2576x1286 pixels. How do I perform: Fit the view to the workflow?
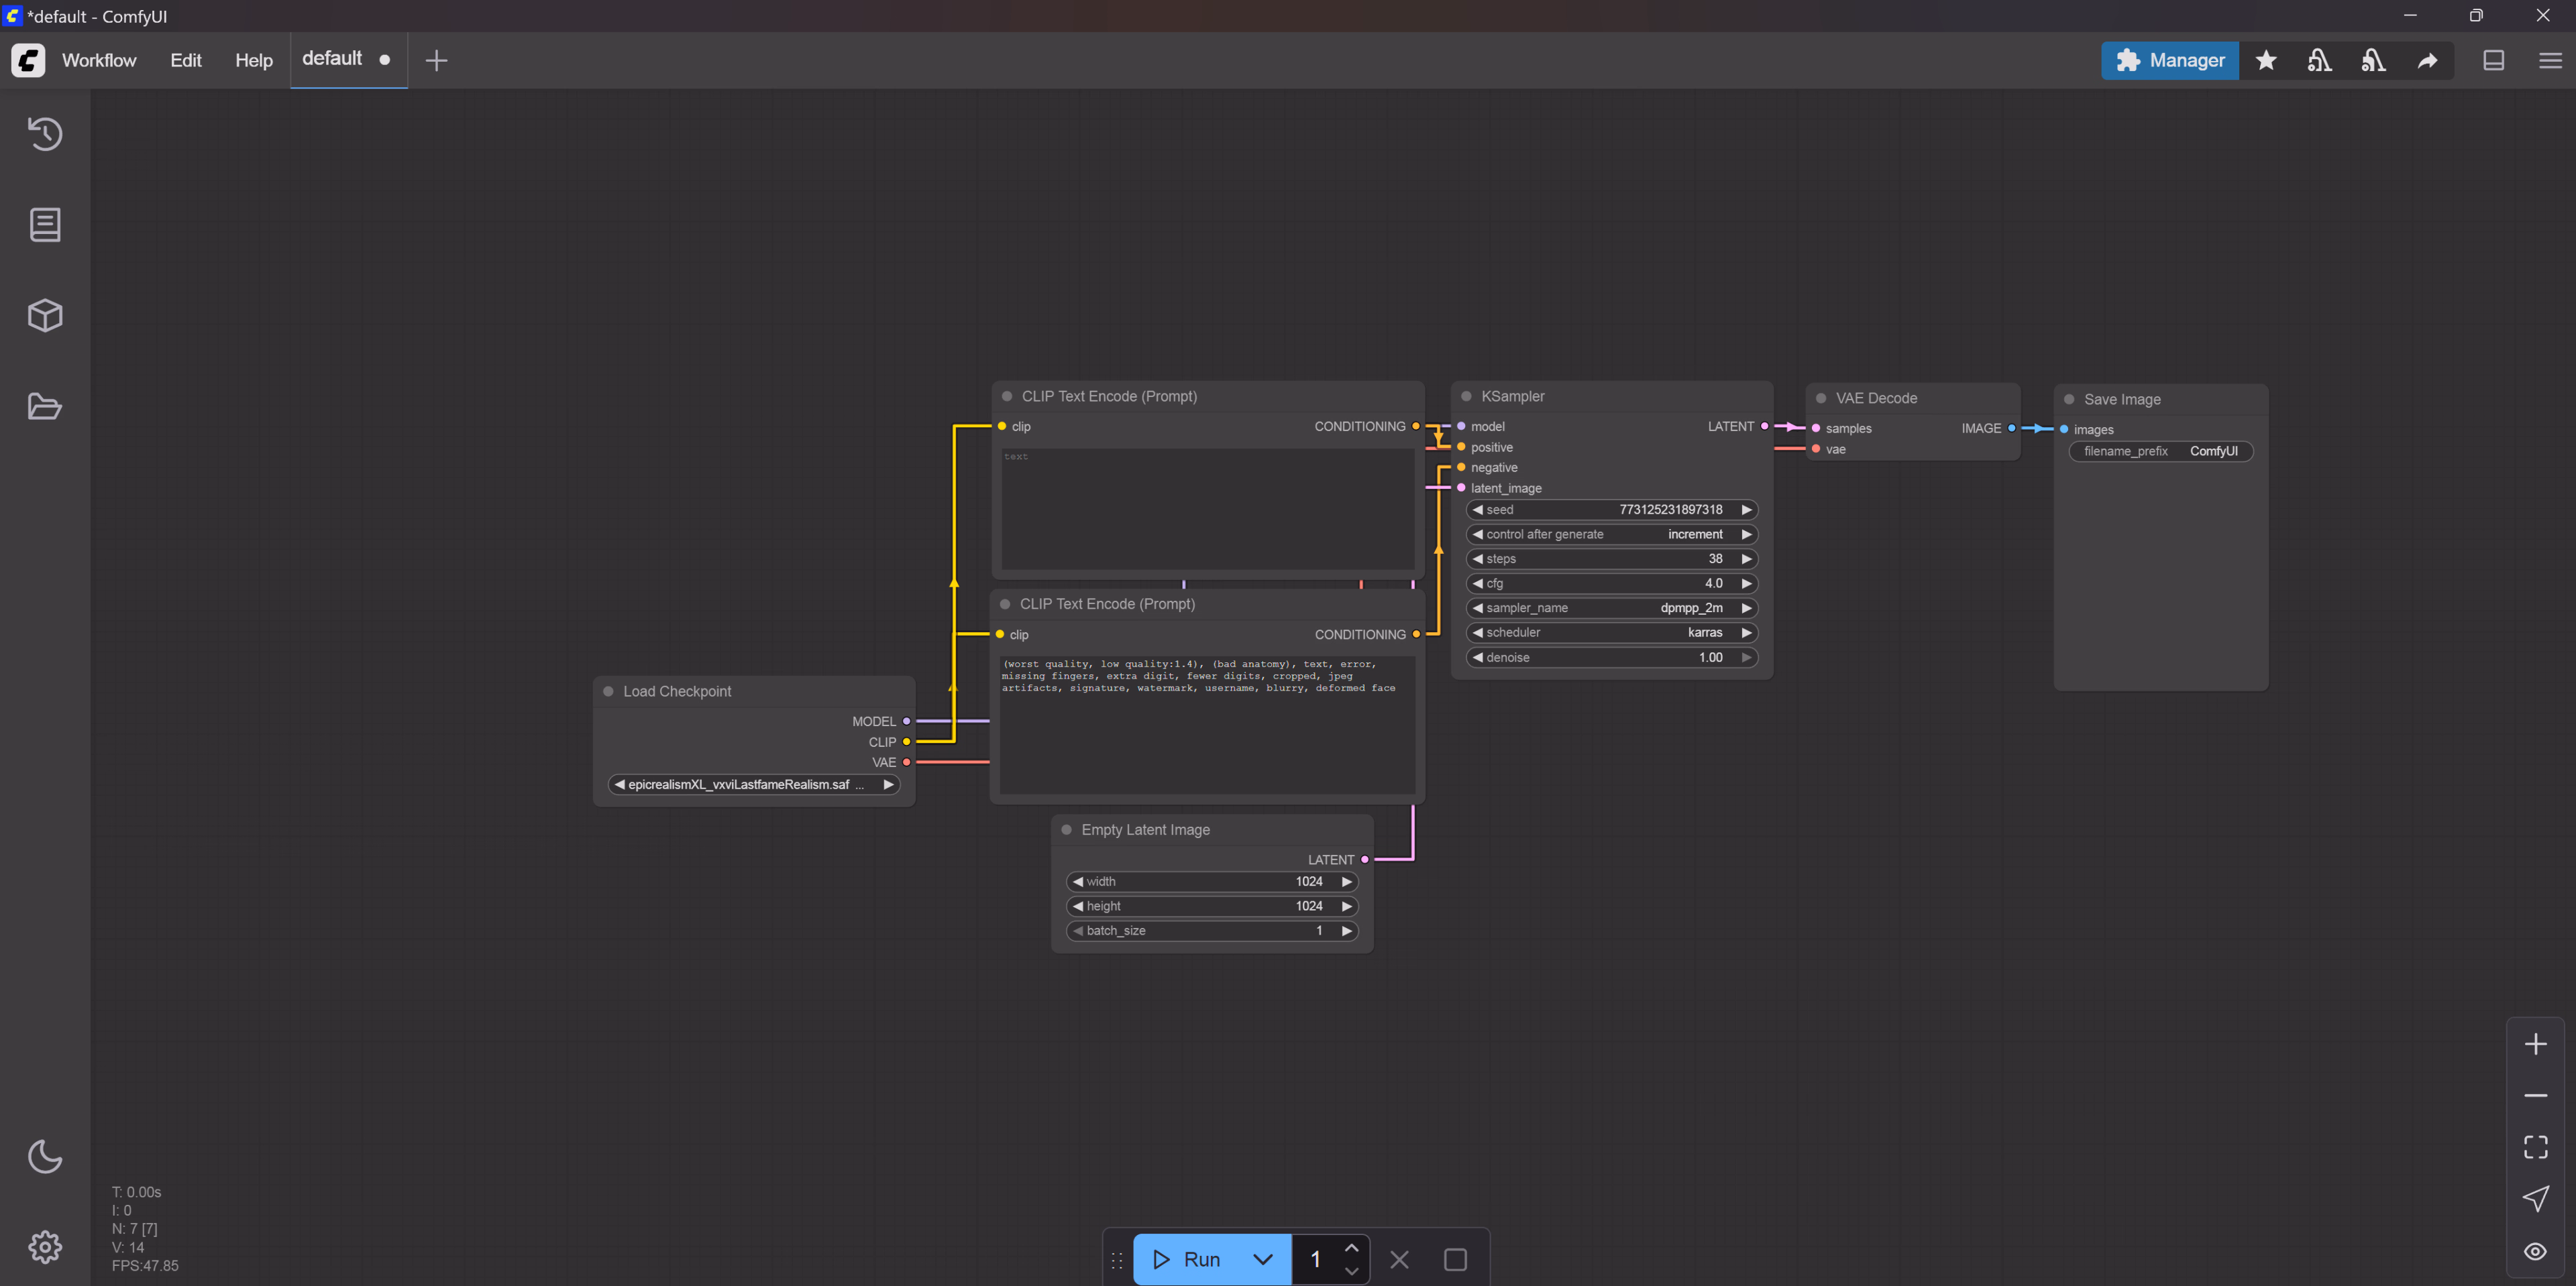(x=2535, y=1147)
